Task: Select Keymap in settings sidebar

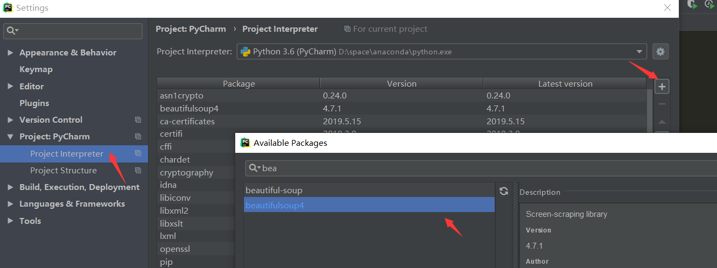Action: point(36,69)
